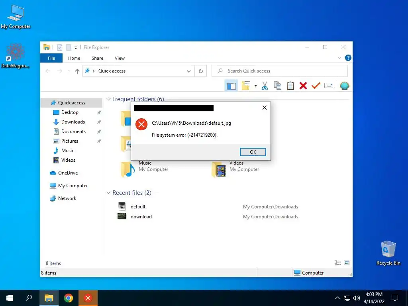
Task: Open the folder options dropdown arrow
Action: tap(255, 86)
